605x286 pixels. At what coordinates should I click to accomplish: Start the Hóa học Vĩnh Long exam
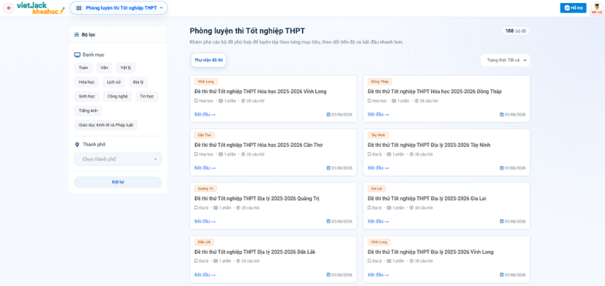(205, 115)
